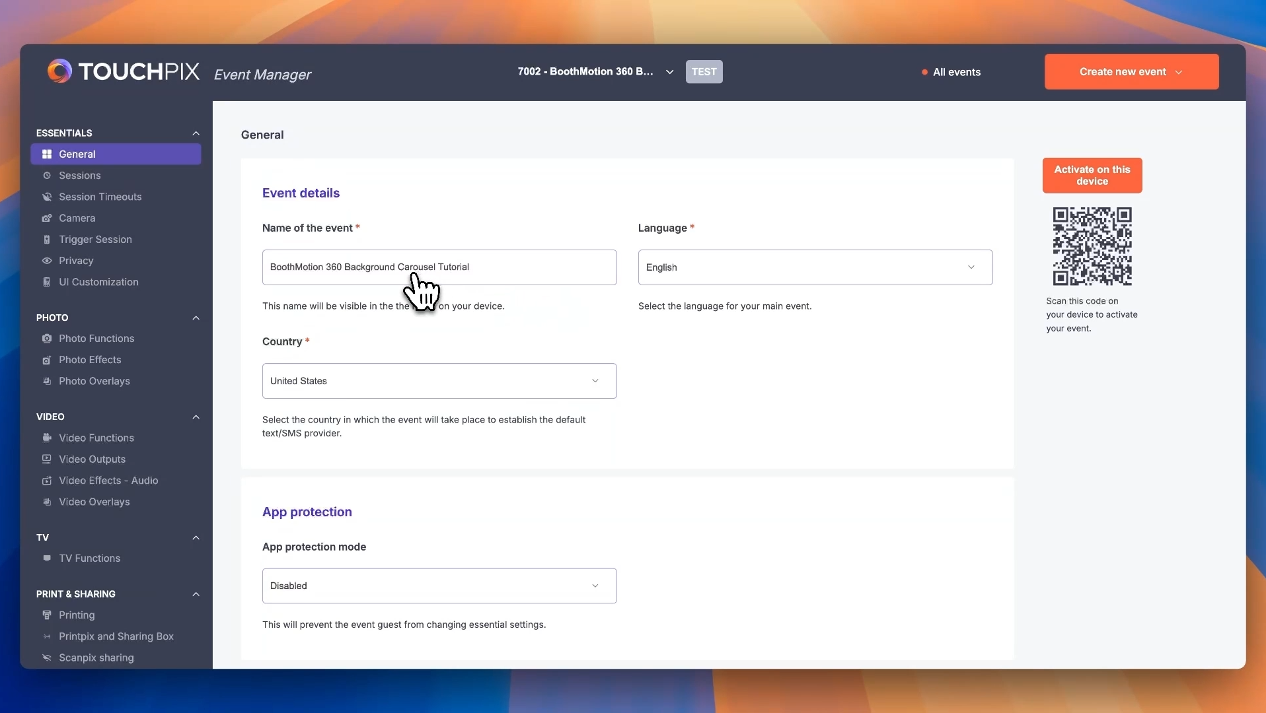Image resolution: width=1266 pixels, height=713 pixels.
Task: Open the Language dropdown
Action: [815, 267]
